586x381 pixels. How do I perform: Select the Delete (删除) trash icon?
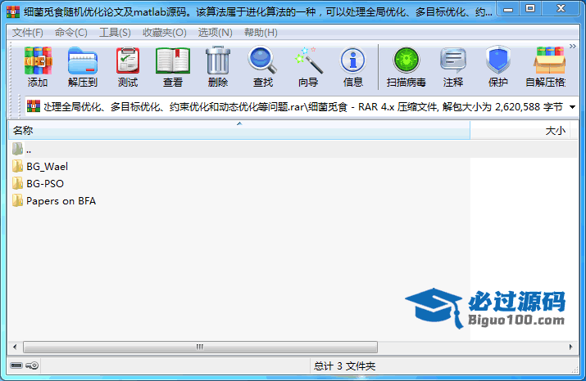click(218, 67)
